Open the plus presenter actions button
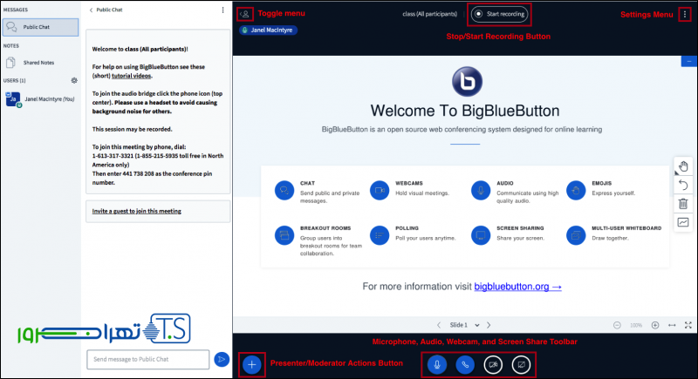The image size is (698, 379). 251,364
